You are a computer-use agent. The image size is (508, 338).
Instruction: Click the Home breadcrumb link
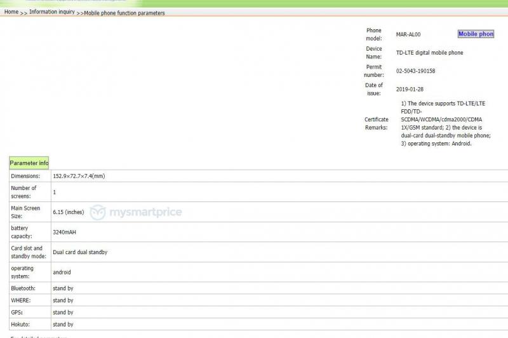point(11,12)
